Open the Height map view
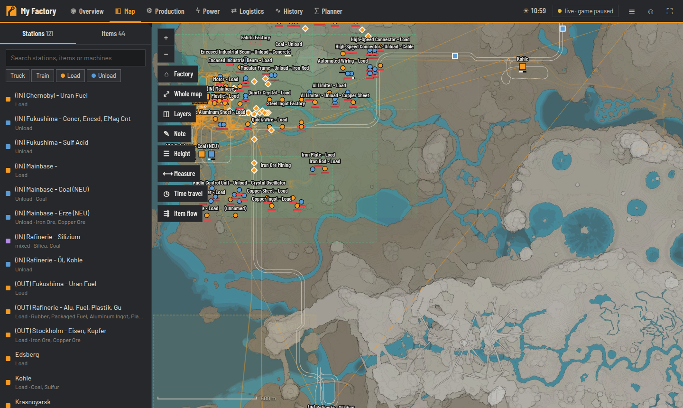This screenshot has height=408, width=683. 177,154
